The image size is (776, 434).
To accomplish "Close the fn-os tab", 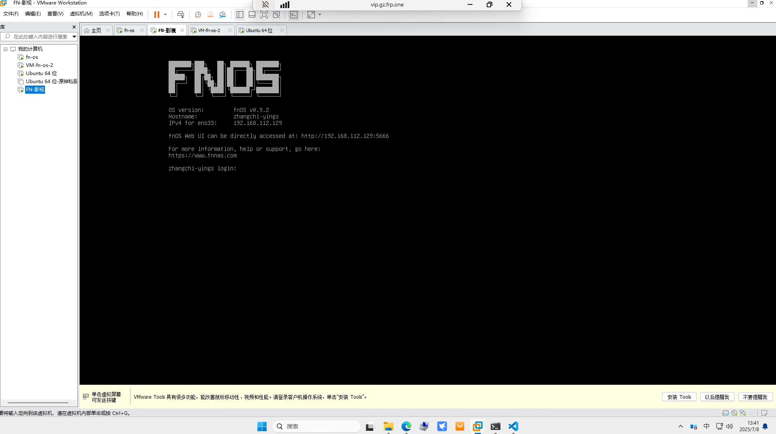I will coord(142,30).
